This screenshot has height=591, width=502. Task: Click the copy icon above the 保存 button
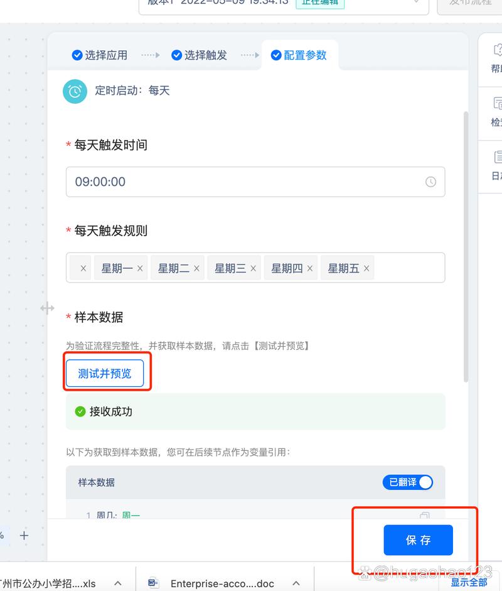coord(424,516)
